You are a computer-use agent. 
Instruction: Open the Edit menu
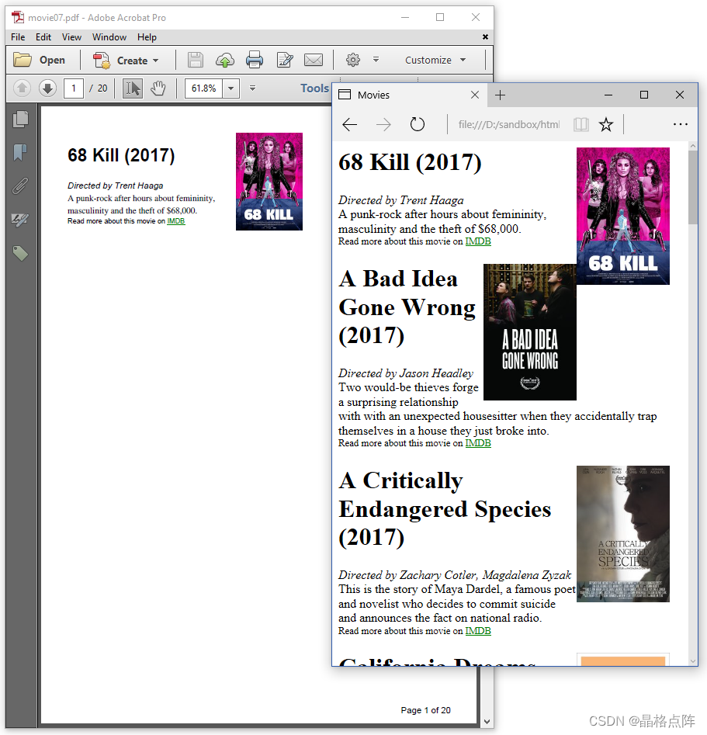coord(43,37)
